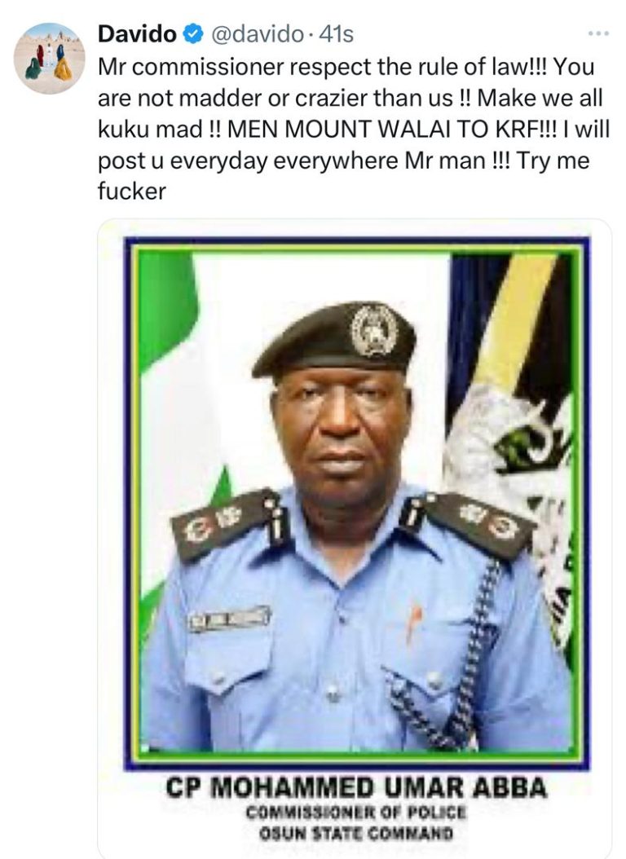Click the tweet text starting "Mr commissioner"

click(x=353, y=129)
